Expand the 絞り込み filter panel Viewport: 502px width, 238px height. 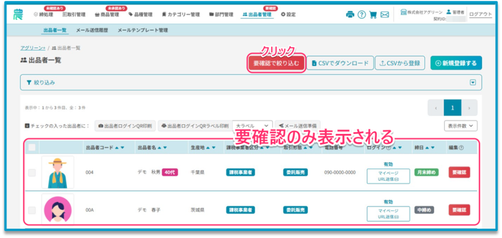coord(473,83)
